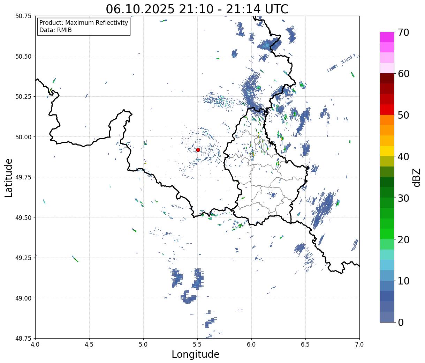Click the 'dBZ' colorbar label
425x363 pixels.
(x=416, y=177)
